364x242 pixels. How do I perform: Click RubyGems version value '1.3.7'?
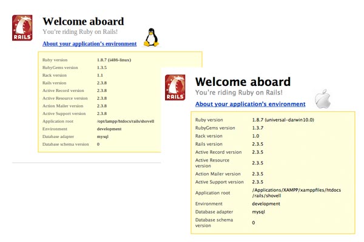pos(258,128)
